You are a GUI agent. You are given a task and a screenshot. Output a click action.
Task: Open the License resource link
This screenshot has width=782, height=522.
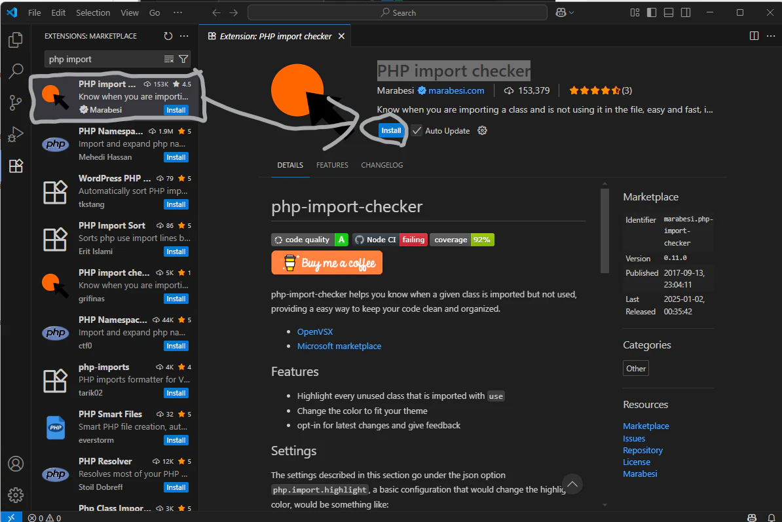tap(637, 462)
